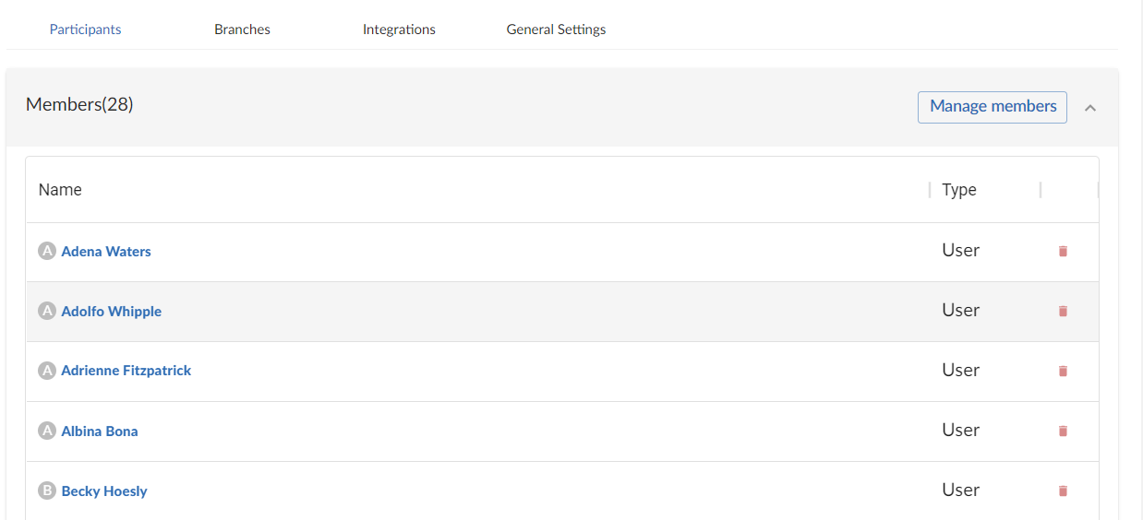This screenshot has height=520, width=1143.
Task: Collapse the Members section chevron
Action: tap(1090, 108)
